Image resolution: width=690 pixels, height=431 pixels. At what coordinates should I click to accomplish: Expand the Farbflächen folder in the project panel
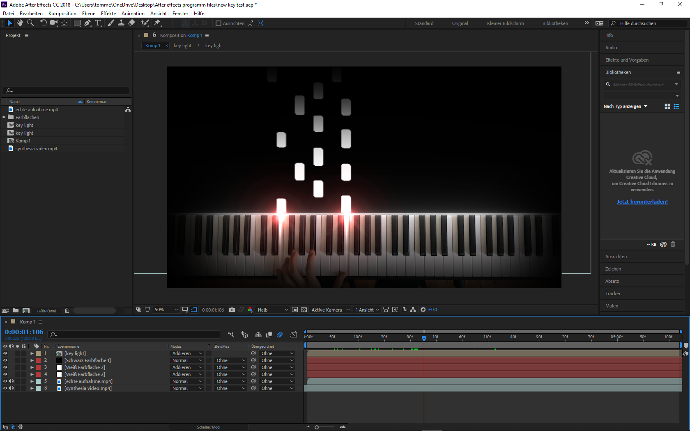click(4, 117)
